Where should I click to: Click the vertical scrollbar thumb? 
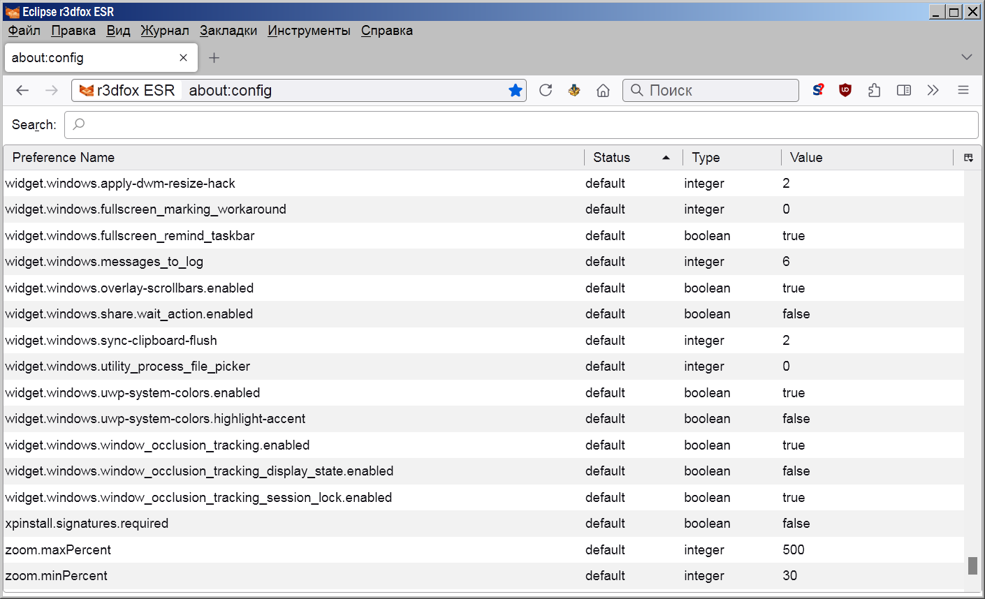pyautogui.click(x=972, y=565)
